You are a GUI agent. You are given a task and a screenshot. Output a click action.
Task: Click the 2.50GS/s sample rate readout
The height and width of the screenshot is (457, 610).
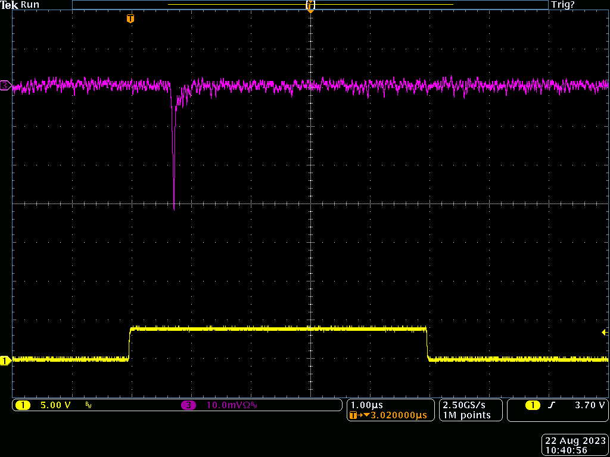point(464,405)
